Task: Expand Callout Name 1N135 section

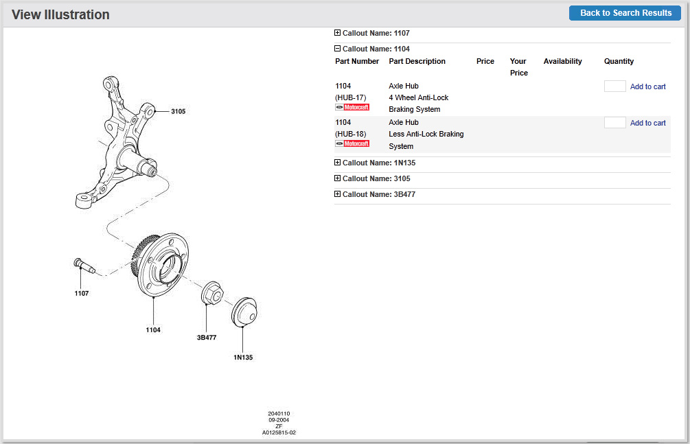Action: click(337, 163)
